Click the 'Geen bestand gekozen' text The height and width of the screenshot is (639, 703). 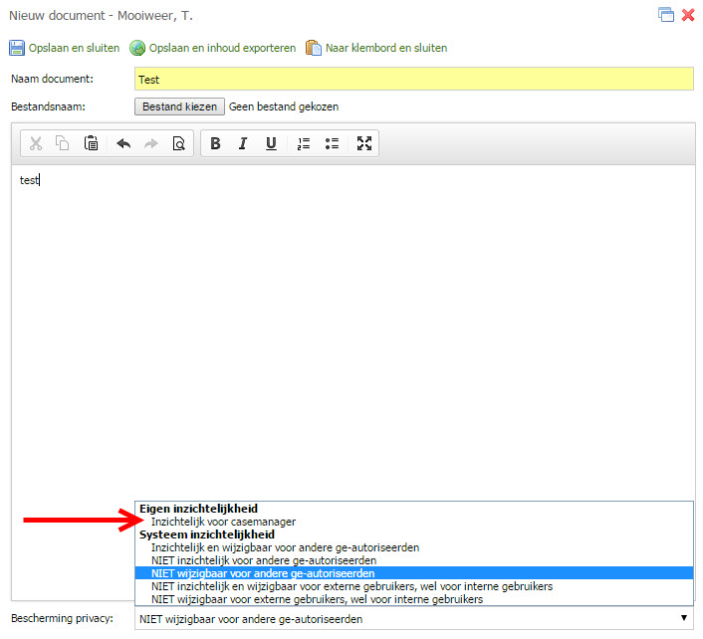(x=284, y=106)
